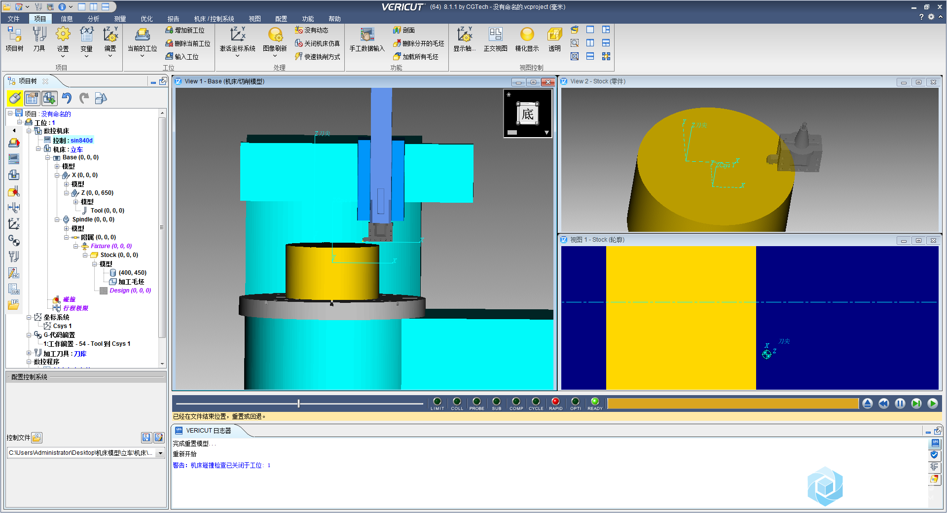This screenshot has width=947, height=513.
Task: Click the G-code offsets icon in tree sidebar
Action: pyautogui.click(x=14, y=240)
